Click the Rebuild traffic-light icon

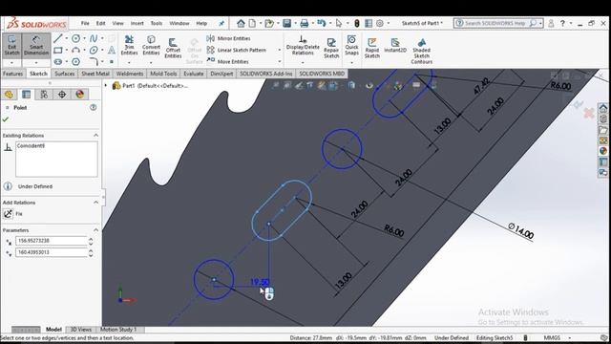pyautogui.click(x=356, y=23)
